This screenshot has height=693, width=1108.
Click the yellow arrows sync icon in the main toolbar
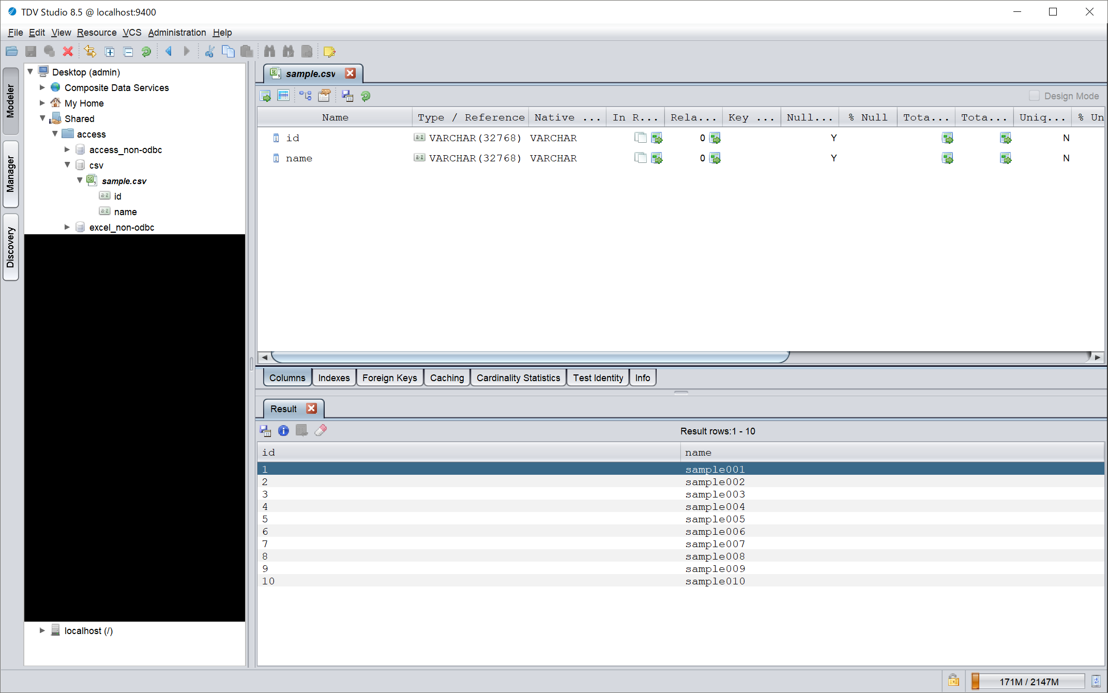point(90,51)
